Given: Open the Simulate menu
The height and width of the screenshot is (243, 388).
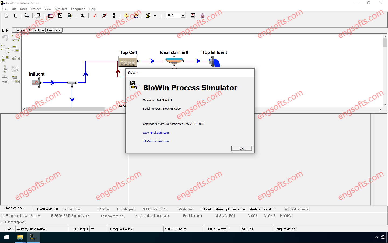Looking at the screenshot, I should click(x=61, y=9).
